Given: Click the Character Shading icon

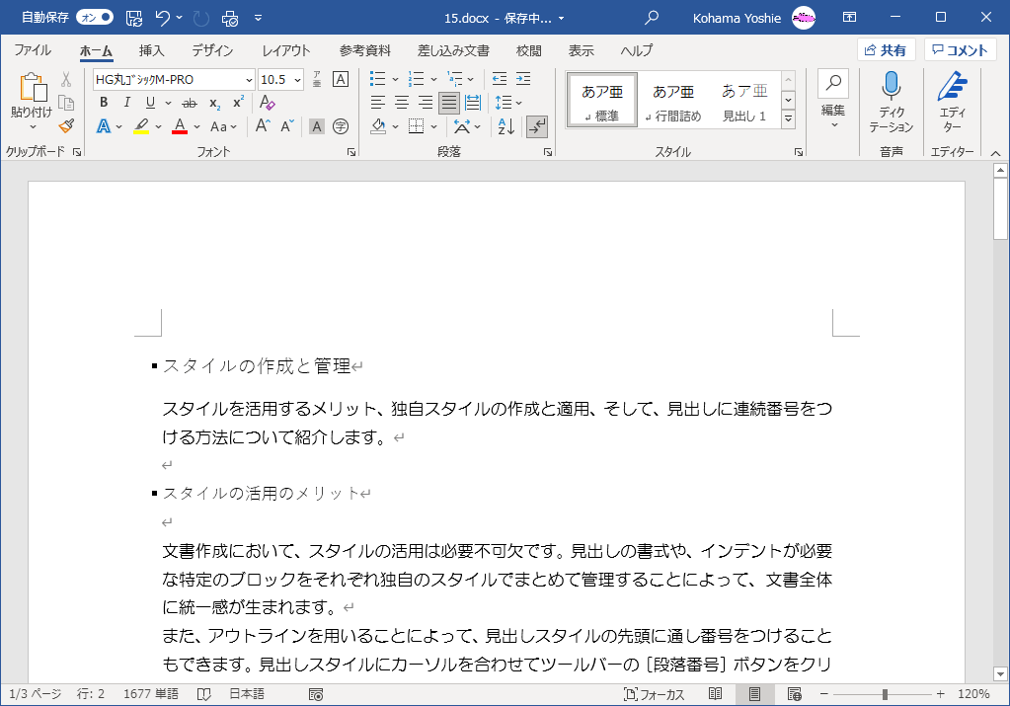Looking at the screenshot, I should pos(316,126).
